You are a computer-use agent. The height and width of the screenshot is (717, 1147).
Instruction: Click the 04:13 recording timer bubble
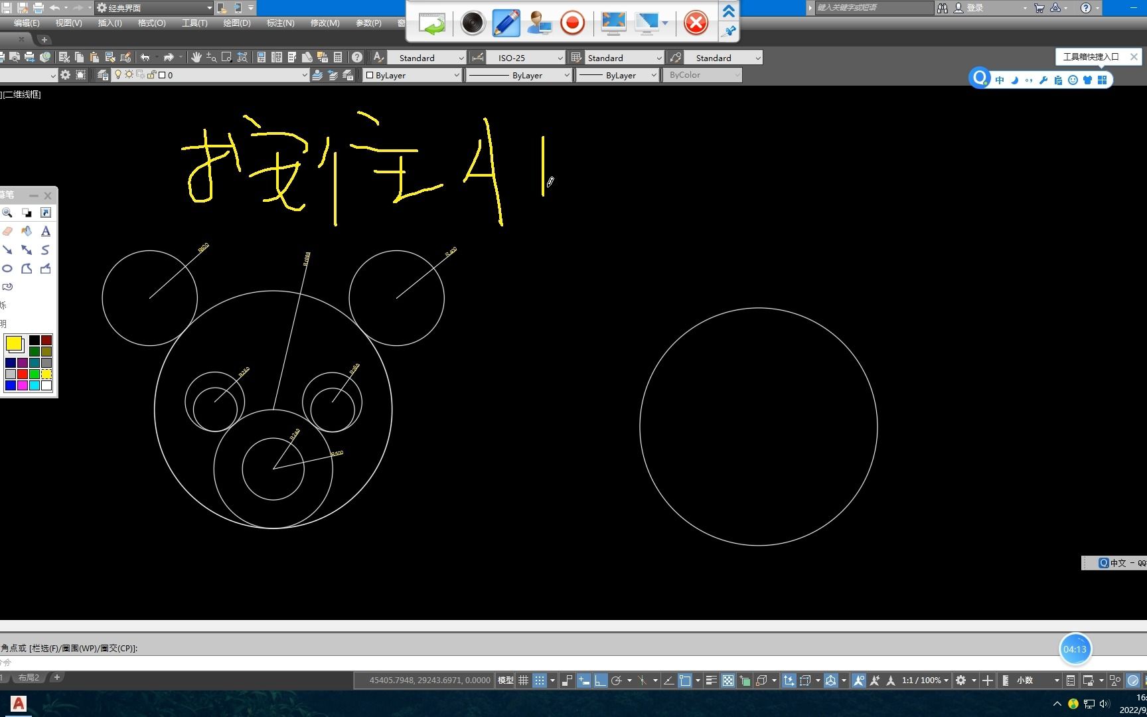[x=1075, y=649]
